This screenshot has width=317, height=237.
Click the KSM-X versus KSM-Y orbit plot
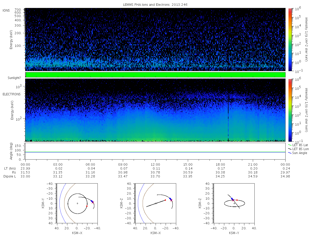(x=77, y=203)
